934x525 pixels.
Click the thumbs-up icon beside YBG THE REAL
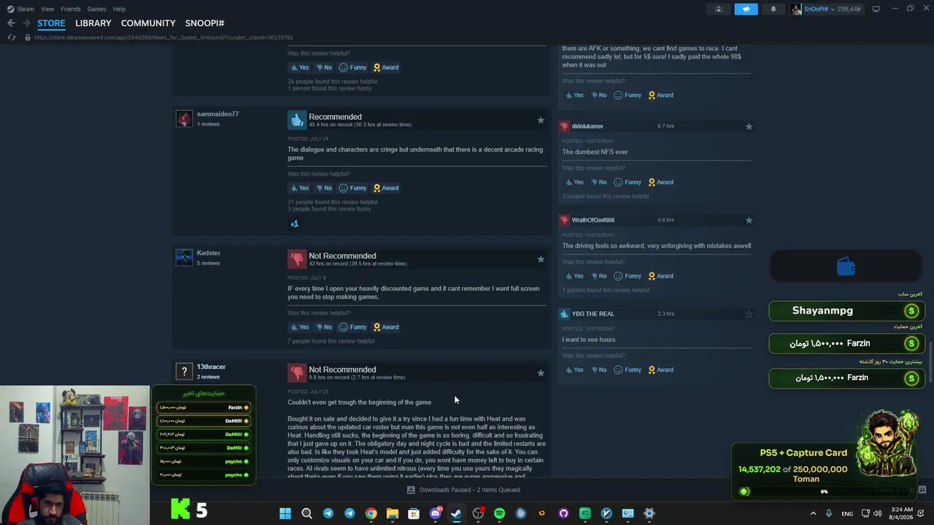coord(564,314)
